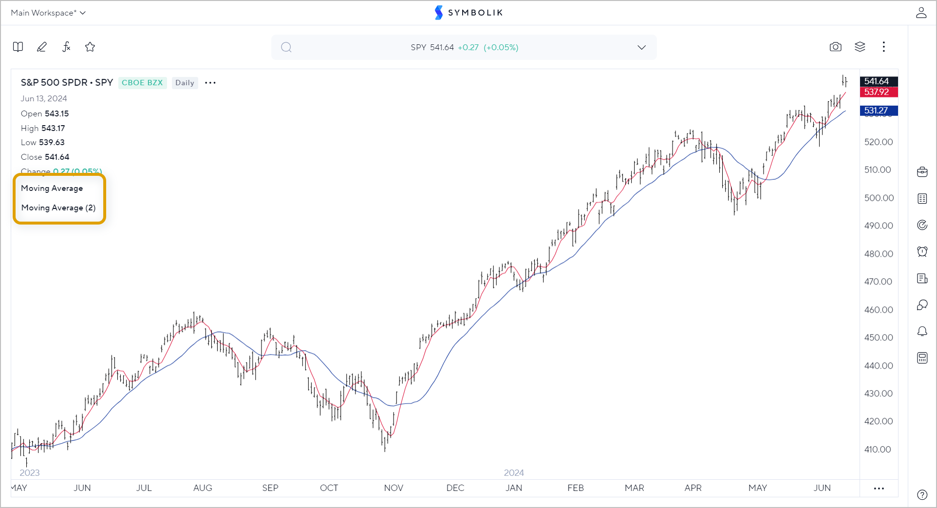The width and height of the screenshot is (937, 508).
Task: Open the user profile icon
Action: pos(921,13)
